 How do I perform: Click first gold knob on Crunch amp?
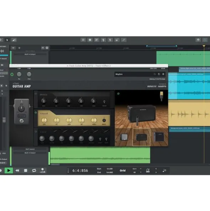click(44, 120)
